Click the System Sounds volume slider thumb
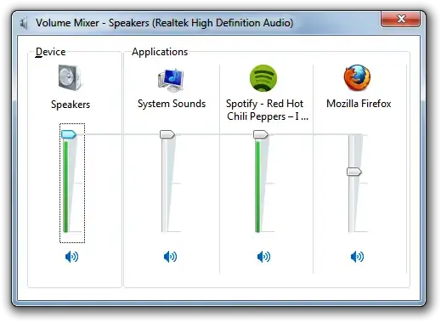This screenshot has width=441, height=323. [x=167, y=134]
